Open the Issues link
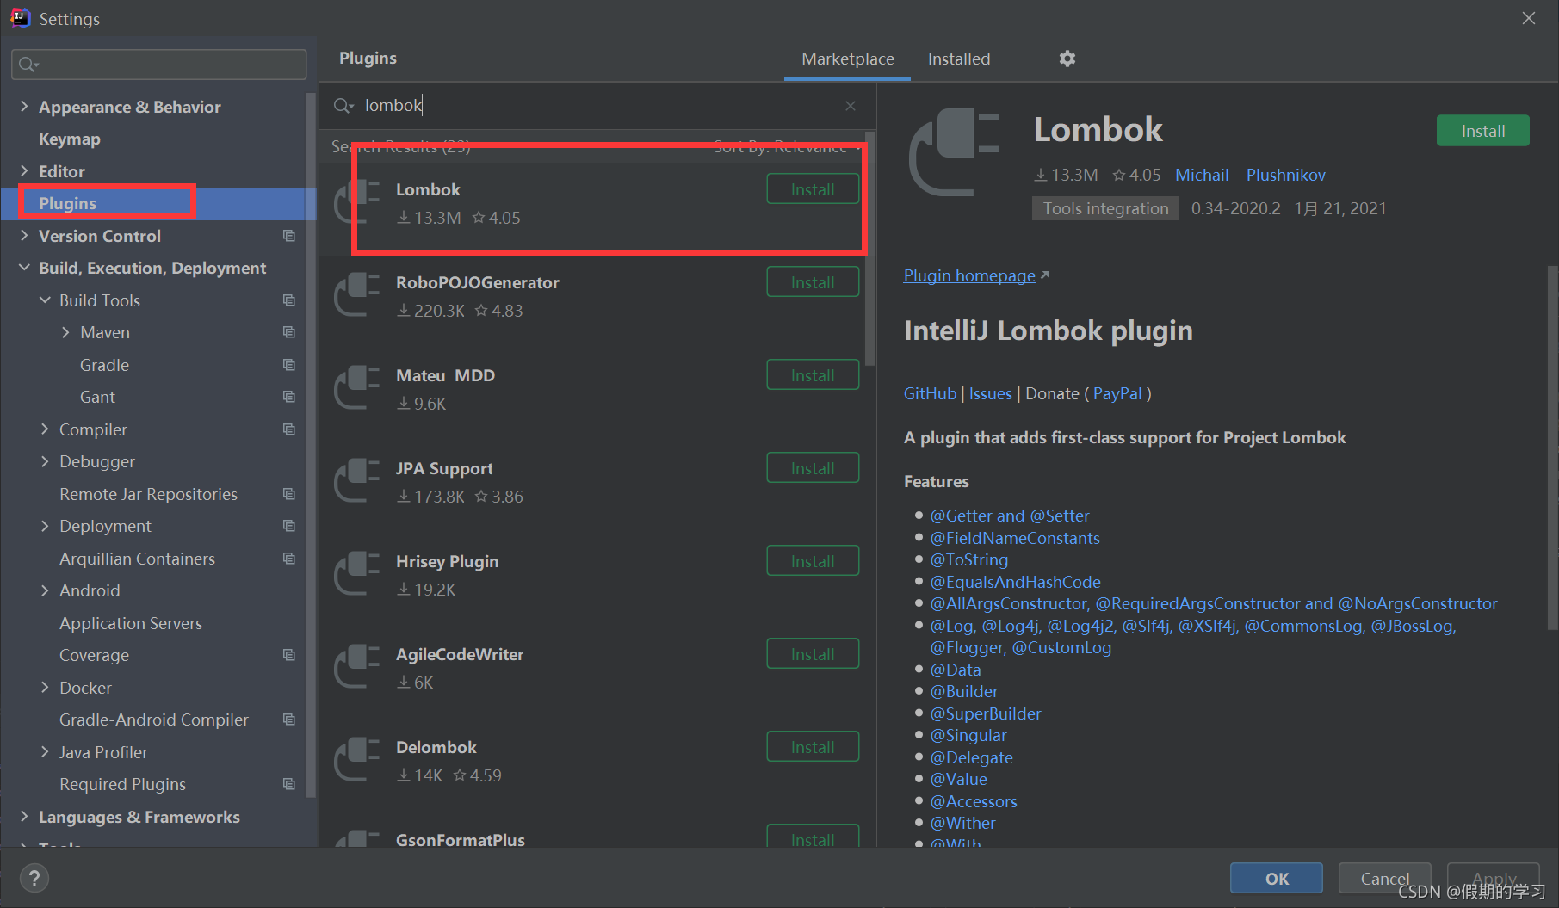This screenshot has width=1559, height=908. pyautogui.click(x=991, y=393)
